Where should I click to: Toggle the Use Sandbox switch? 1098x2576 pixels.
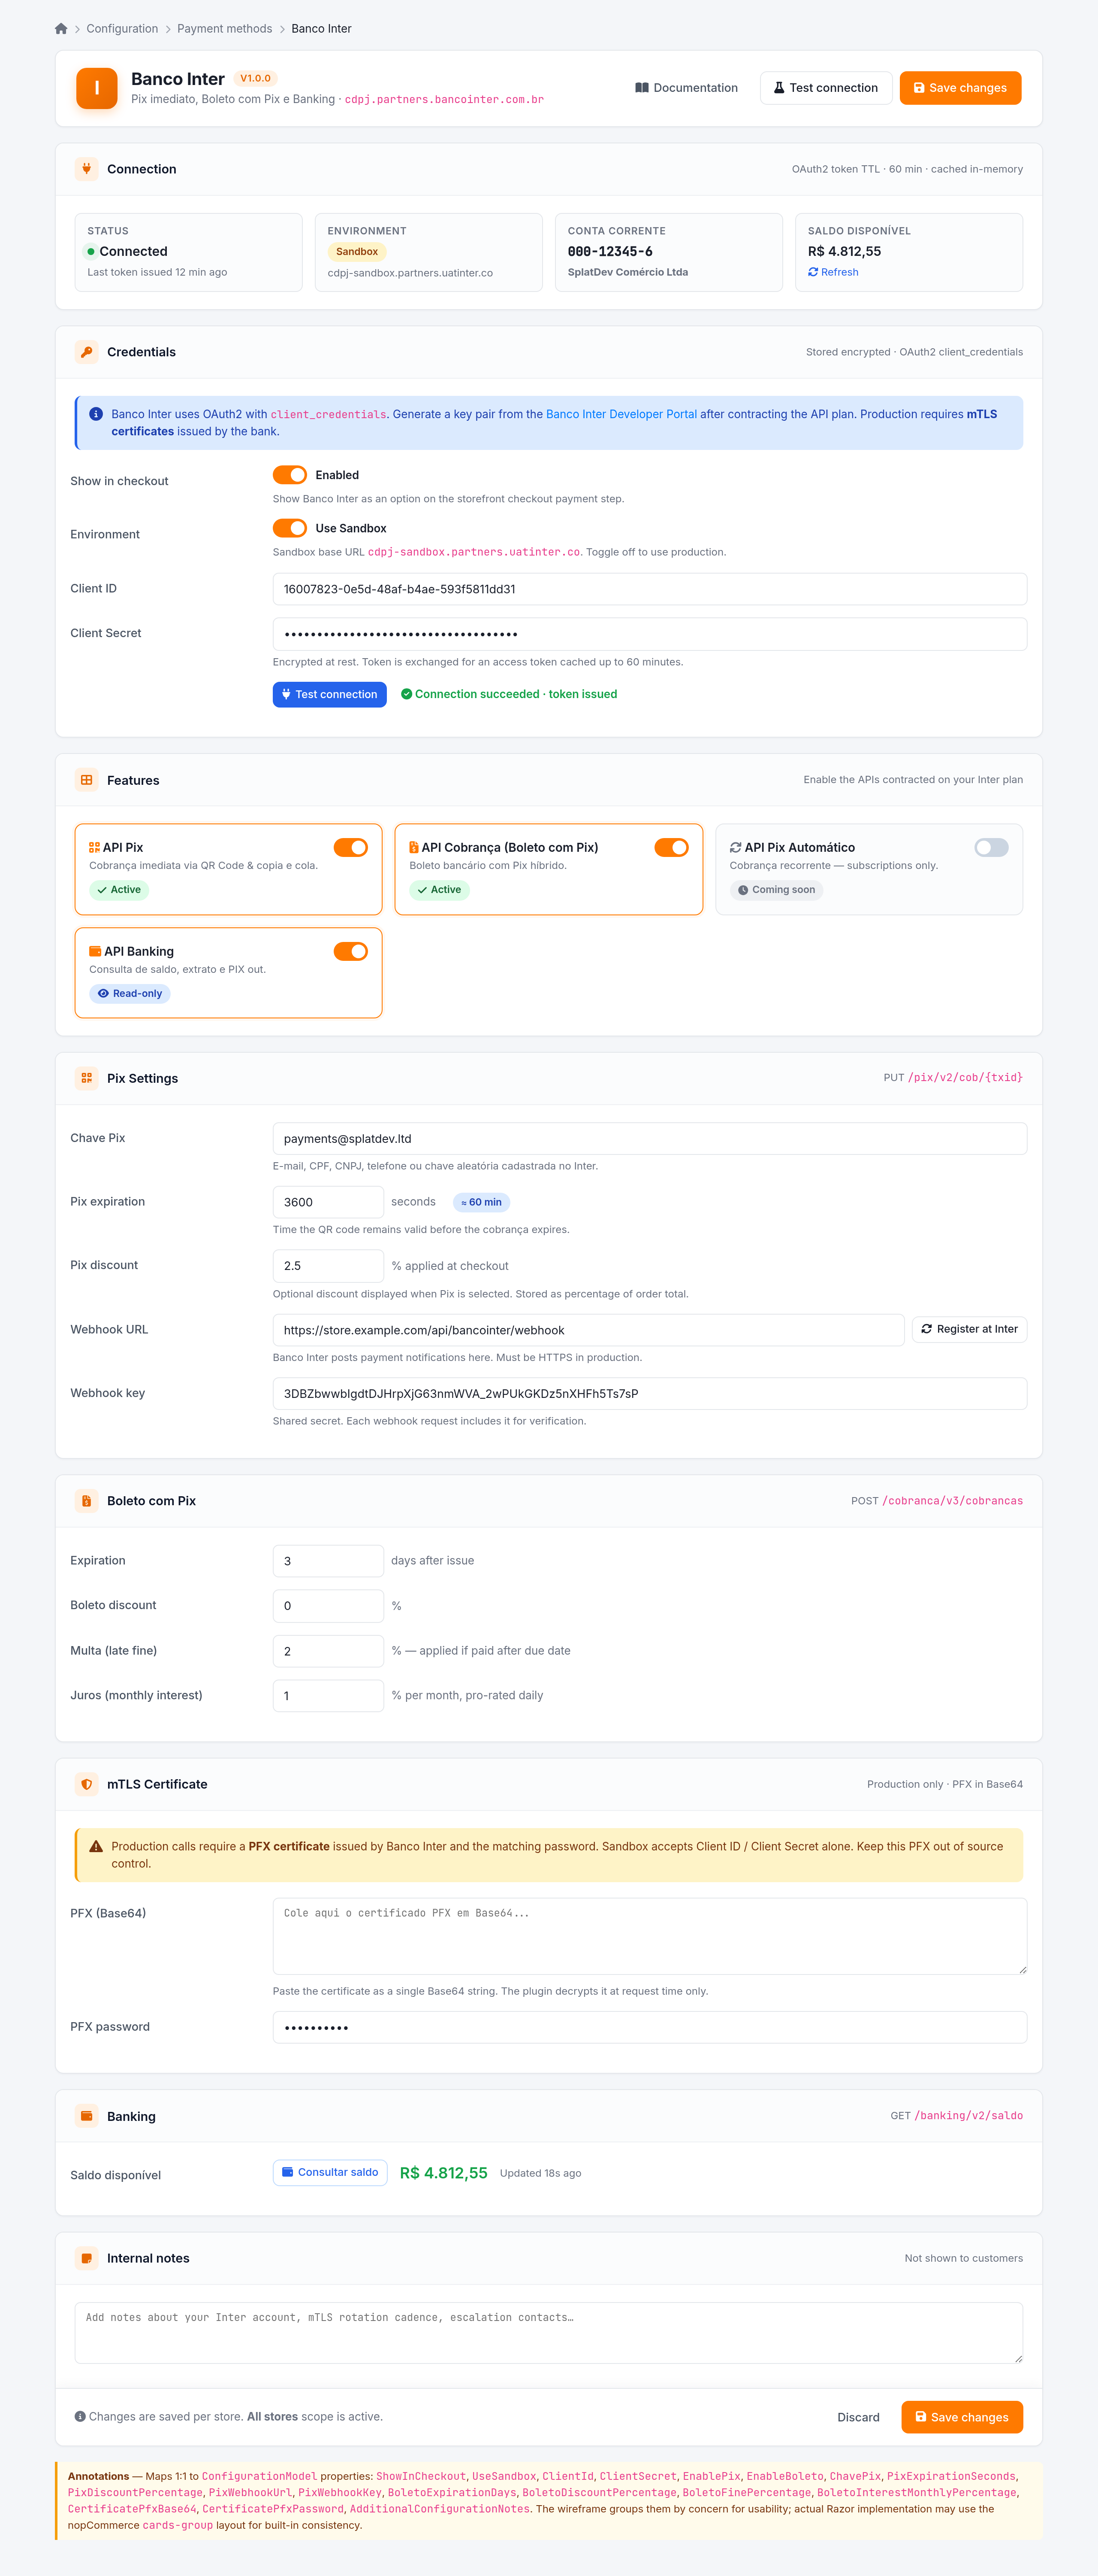pyautogui.click(x=290, y=528)
